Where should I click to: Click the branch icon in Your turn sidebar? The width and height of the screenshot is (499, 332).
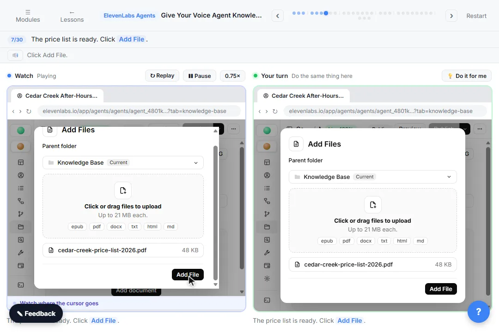point(267,214)
